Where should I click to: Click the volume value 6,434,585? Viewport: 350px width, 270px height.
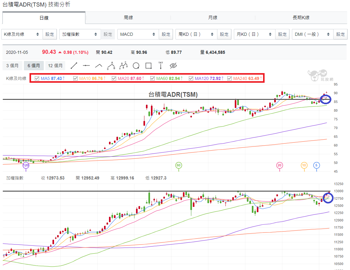click(x=215, y=52)
